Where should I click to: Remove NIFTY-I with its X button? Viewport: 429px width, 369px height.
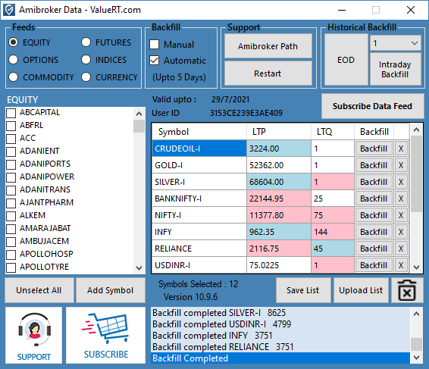(x=401, y=215)
